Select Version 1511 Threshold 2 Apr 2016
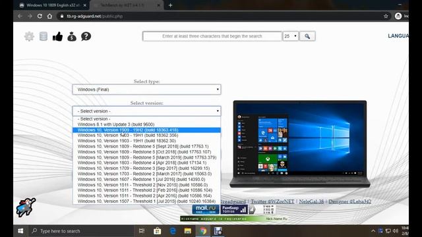This screenshot has width=422, height=237. point(146,196)
